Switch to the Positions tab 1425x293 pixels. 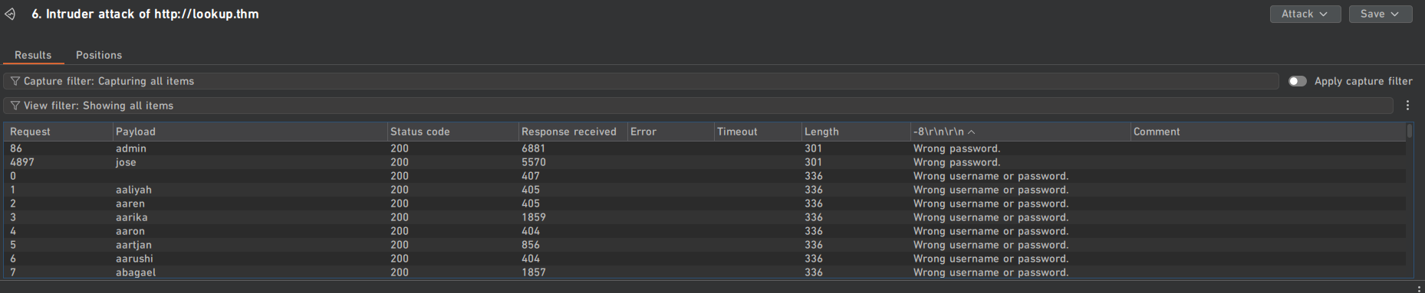pyautogui.click(x=99, y=55)
